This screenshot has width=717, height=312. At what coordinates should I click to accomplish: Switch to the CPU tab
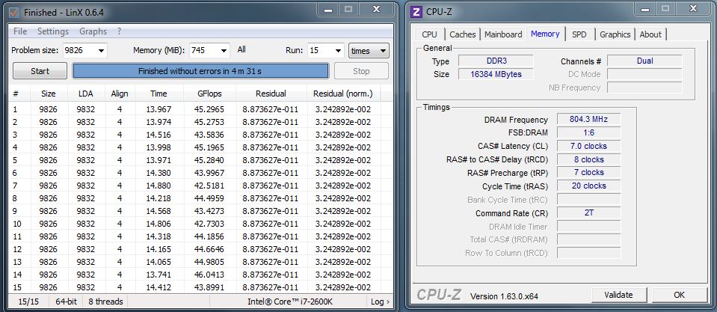click(429, 34)
